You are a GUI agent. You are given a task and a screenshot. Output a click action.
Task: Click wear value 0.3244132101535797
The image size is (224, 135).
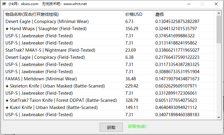point(176,29)
